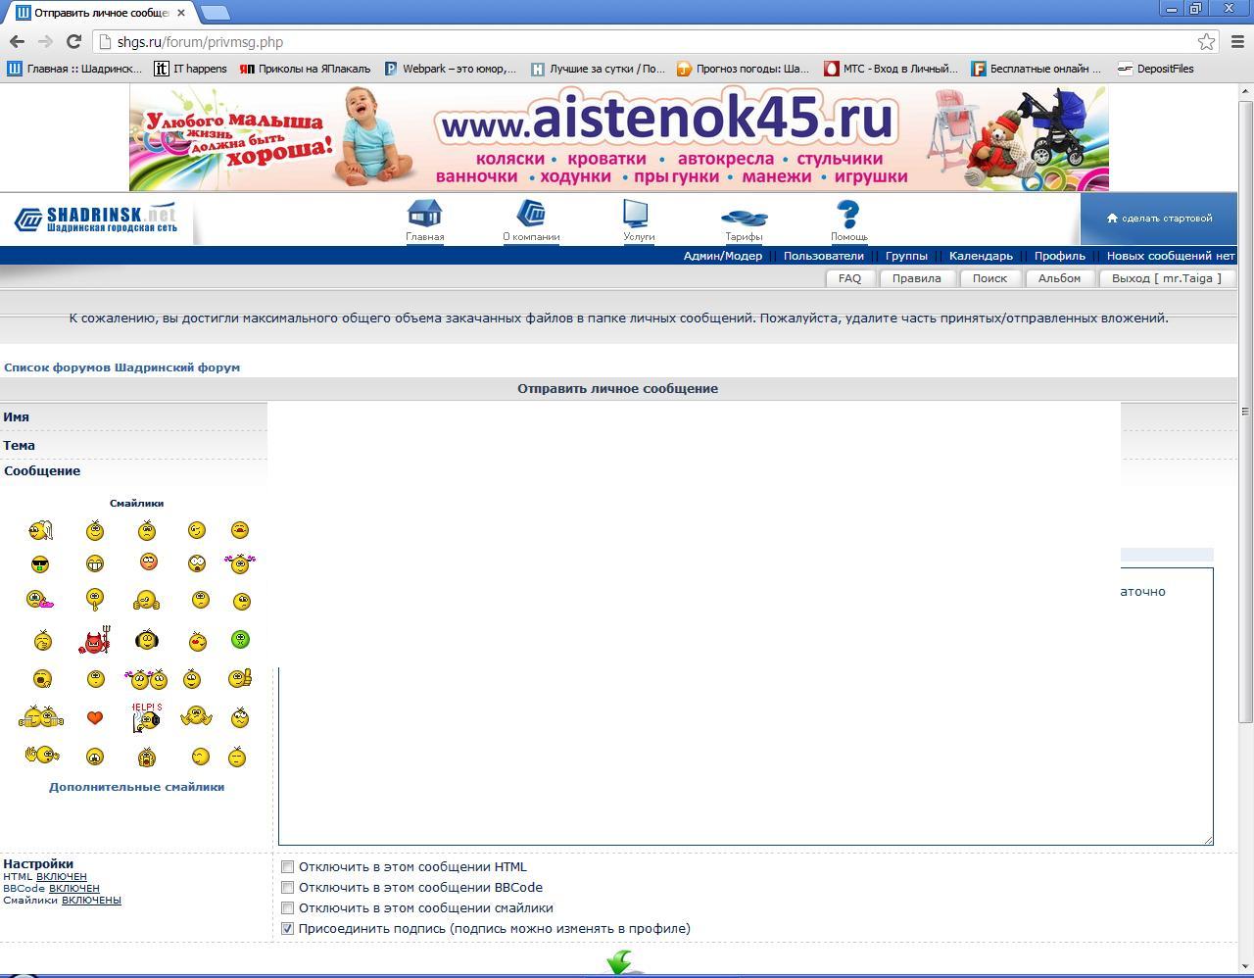This screenshot has height=978, width=1254.
Task: Go back in browser
Action: click(17, 41)
